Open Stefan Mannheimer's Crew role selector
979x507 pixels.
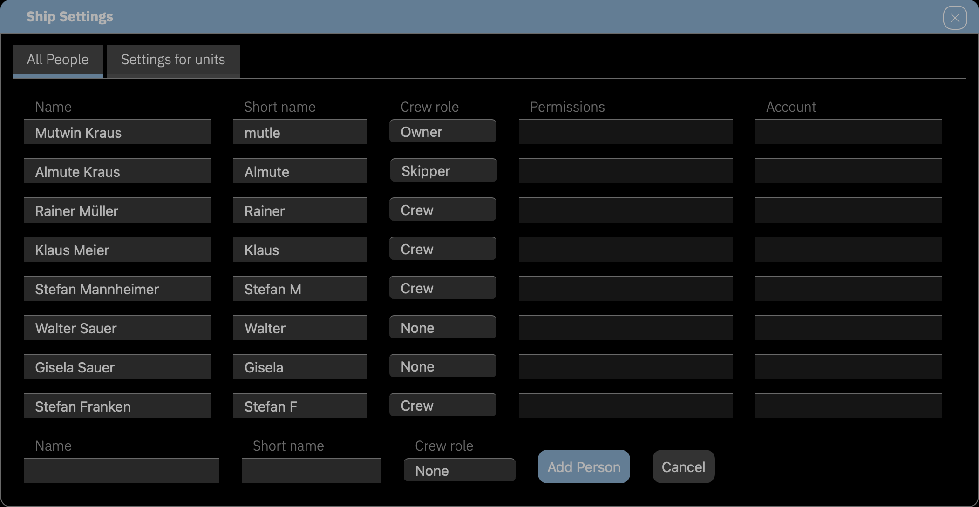point(442,288)
